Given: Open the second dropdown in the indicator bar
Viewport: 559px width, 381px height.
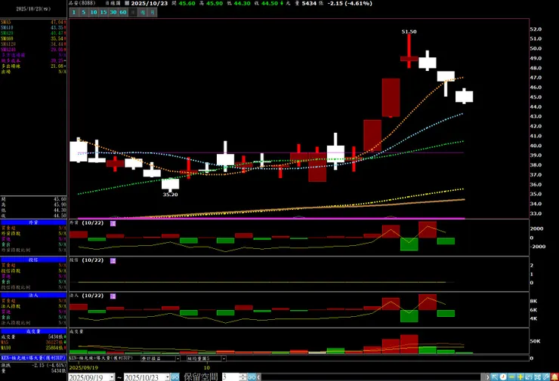Looking at the screenshot, I should point(224,358).
